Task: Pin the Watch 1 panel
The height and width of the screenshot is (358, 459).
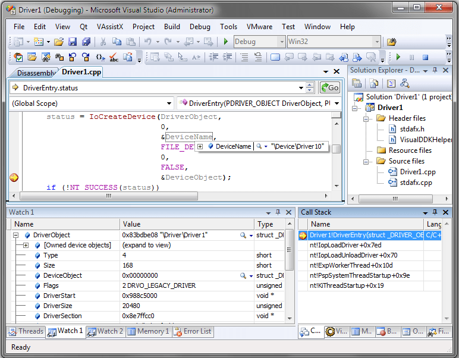Action: (278, 212)
